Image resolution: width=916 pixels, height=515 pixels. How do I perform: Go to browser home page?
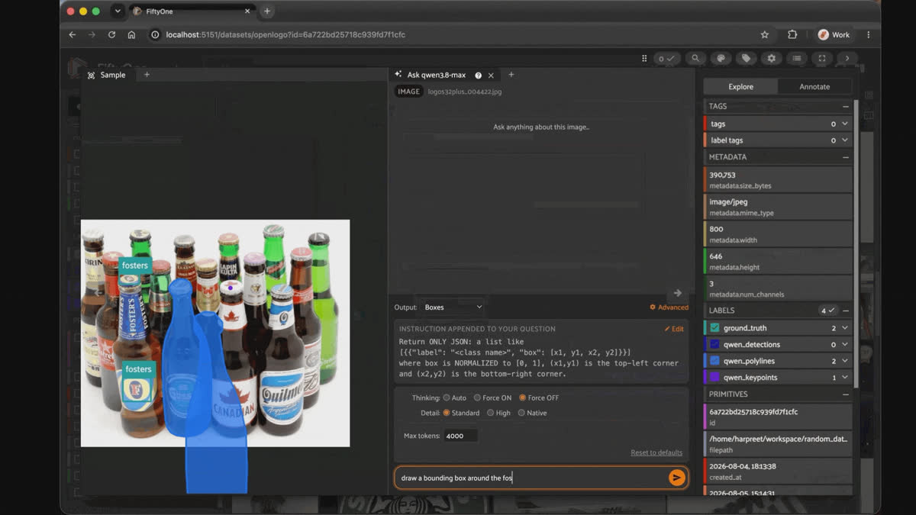click(x=131, y=34)
